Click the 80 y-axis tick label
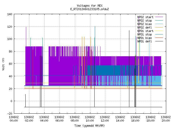This screenshot has height=128, width=171. click(10, 51)
